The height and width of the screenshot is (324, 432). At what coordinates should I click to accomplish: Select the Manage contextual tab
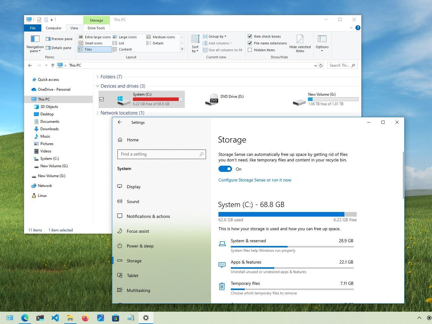(97, 20)
